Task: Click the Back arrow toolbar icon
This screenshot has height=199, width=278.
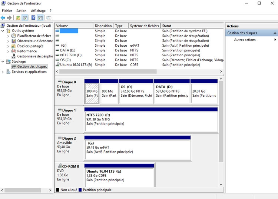Action: [3, 18]
